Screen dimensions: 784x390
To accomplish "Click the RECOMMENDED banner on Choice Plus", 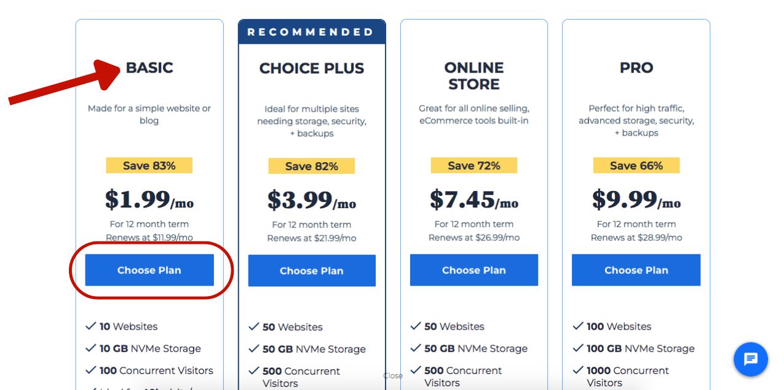I will pyautogui.click(x=312, y=32).
